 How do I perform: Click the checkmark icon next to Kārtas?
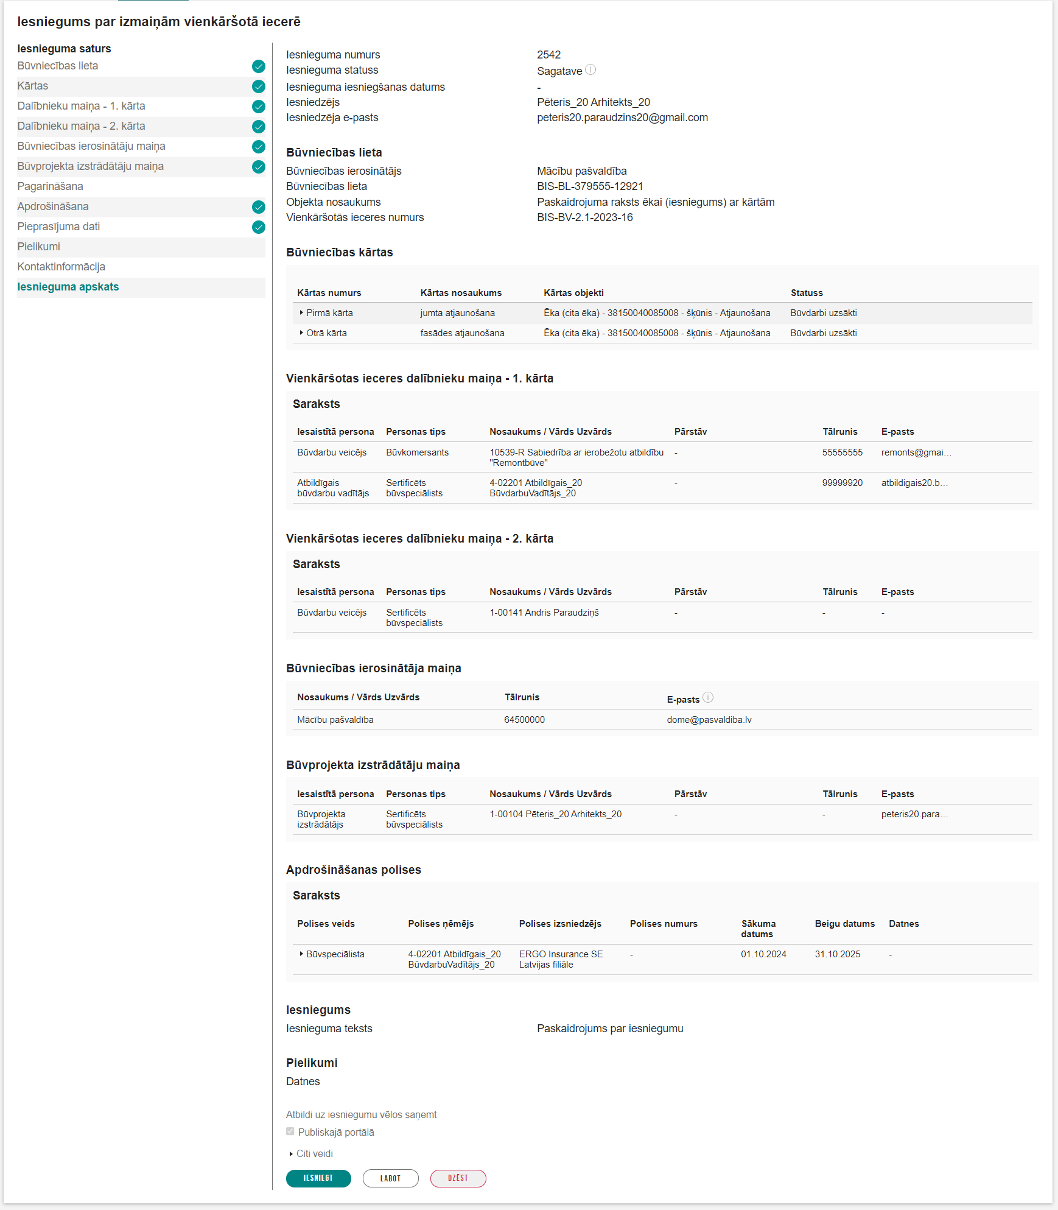coord(259,86)
